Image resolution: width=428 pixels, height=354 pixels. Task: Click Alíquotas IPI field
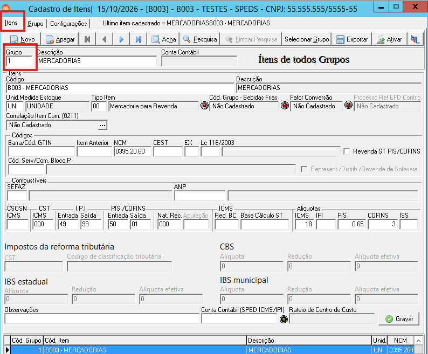click(x=326, y=224)
